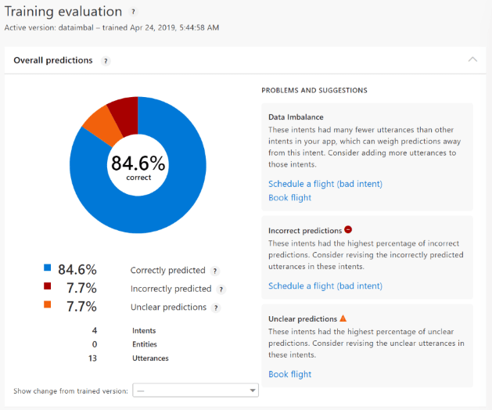Click the orange Unclear predictions legend swatch
492x410 pixels.
(48, 305)
